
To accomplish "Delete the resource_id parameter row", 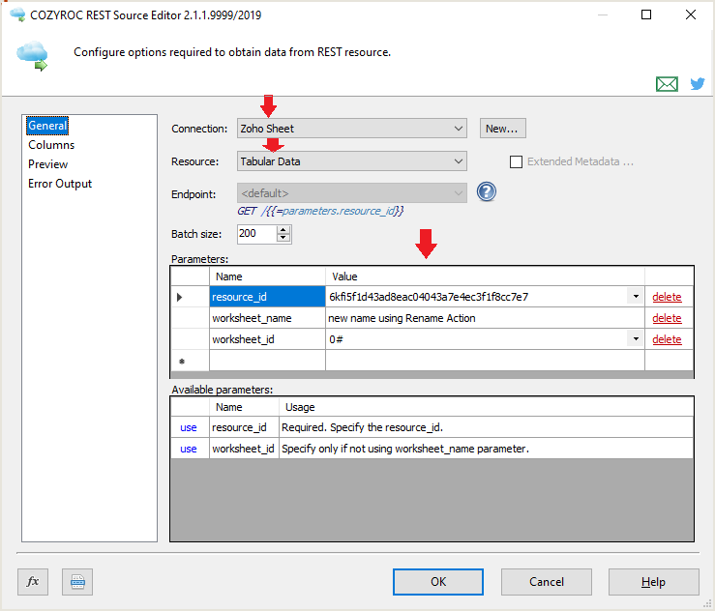I will 667,297.
